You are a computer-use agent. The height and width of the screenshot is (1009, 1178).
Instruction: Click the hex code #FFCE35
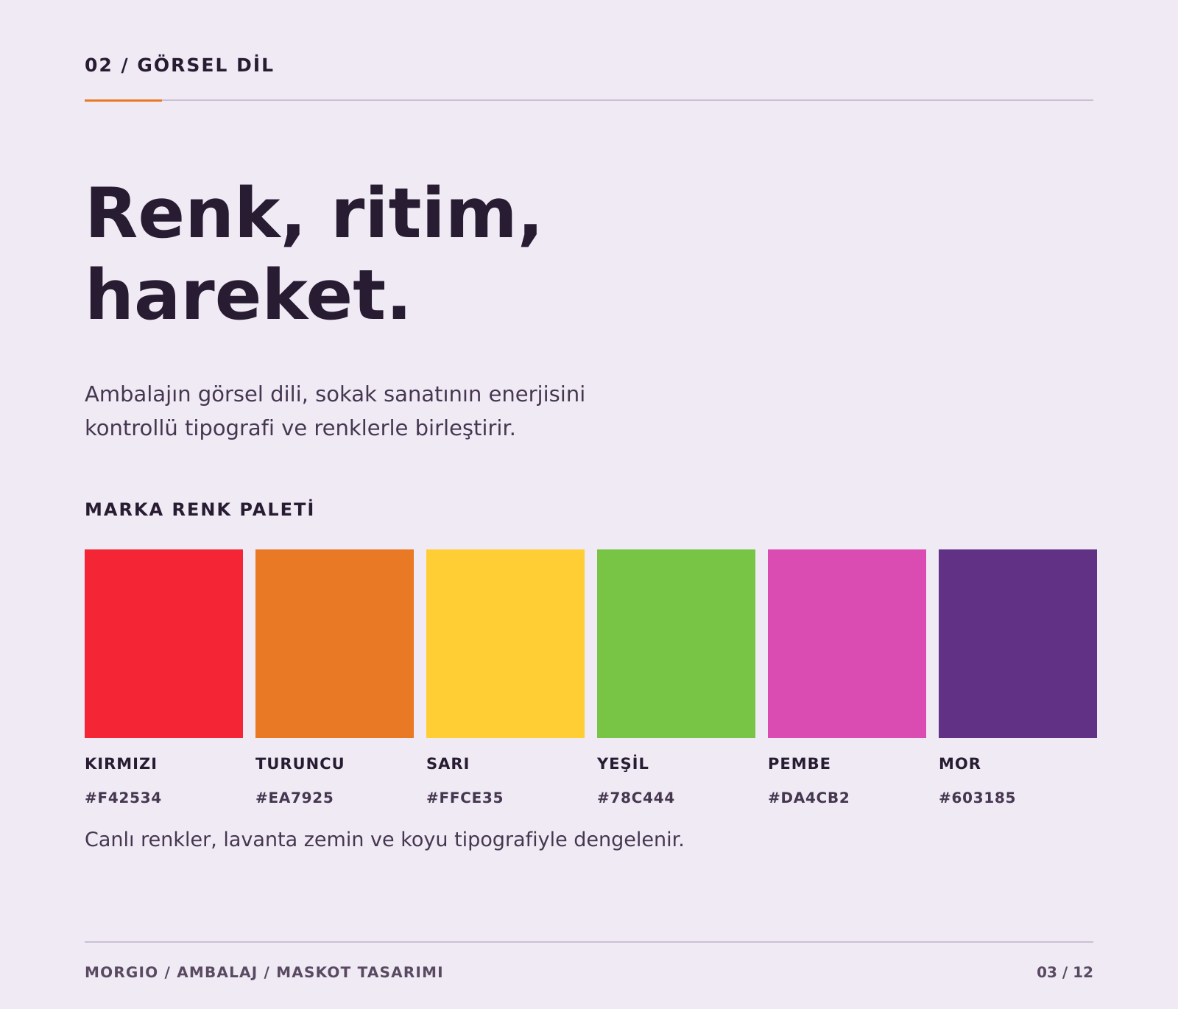465,798
